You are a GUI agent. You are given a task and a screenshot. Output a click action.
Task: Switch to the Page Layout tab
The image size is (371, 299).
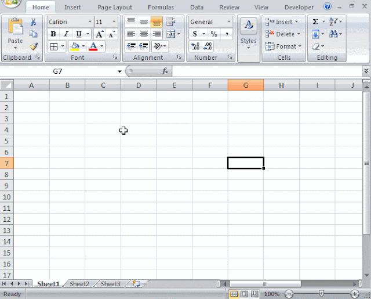pyautogui.click(x=115, y=8)
